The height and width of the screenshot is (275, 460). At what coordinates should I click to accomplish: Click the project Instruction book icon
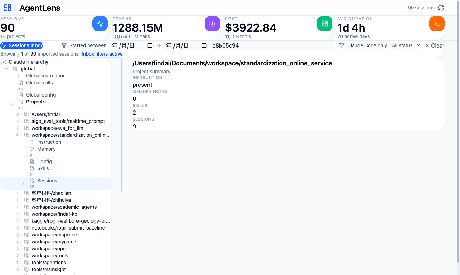tap(32, 142)
